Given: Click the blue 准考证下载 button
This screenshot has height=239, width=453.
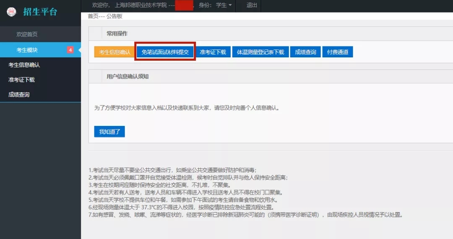Looking at the screenshot, I should pos(213,52).
